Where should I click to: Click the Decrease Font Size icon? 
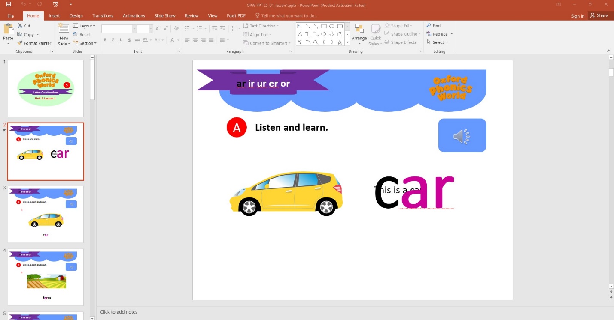[165, 28]
